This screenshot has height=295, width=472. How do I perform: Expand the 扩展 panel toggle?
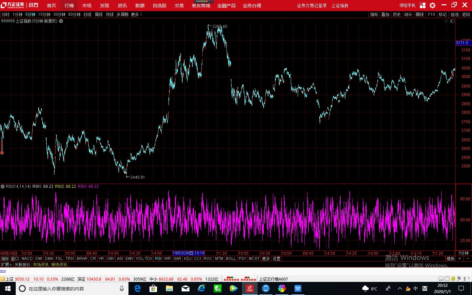coord(6,265)
